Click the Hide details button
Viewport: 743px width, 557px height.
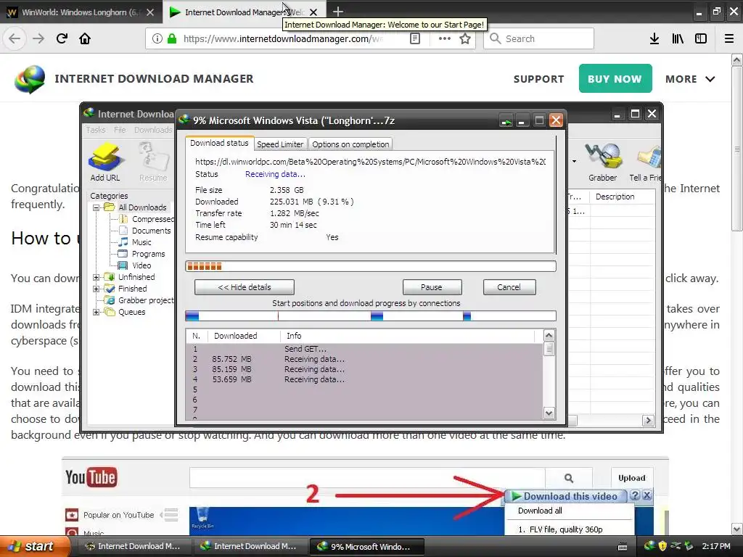coord(245,287)
